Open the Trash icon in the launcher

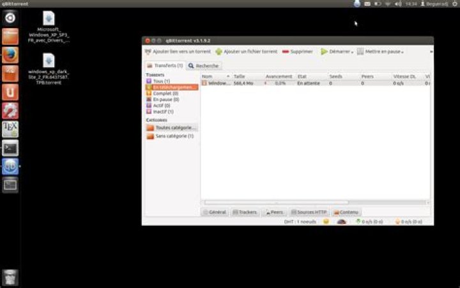coord(10,277)
